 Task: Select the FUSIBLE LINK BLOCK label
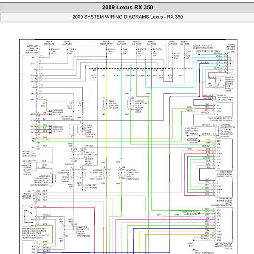point(203,47)
